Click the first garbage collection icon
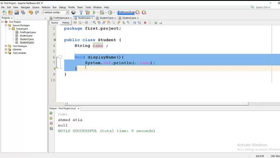This screenshot has height=158, width=280. pyautogui.click(x=138, y=12)
